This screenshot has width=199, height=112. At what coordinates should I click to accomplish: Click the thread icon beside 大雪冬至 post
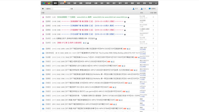pos(43,62)
